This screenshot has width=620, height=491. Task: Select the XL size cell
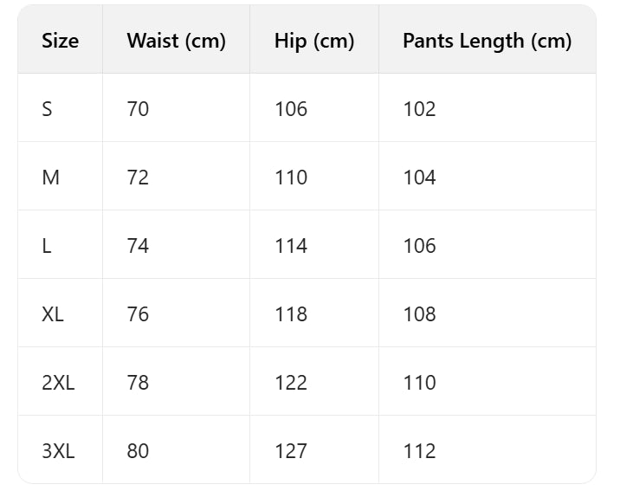[x=53, y=314]
